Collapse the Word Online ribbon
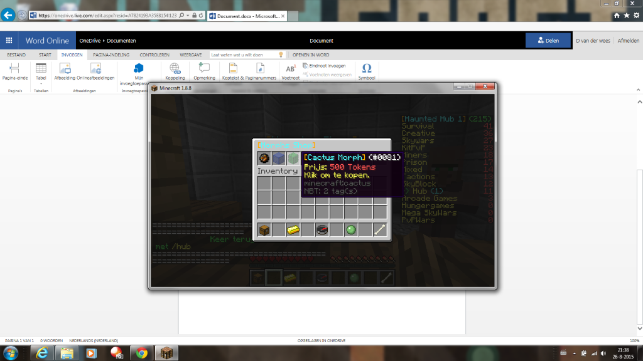 638,90
